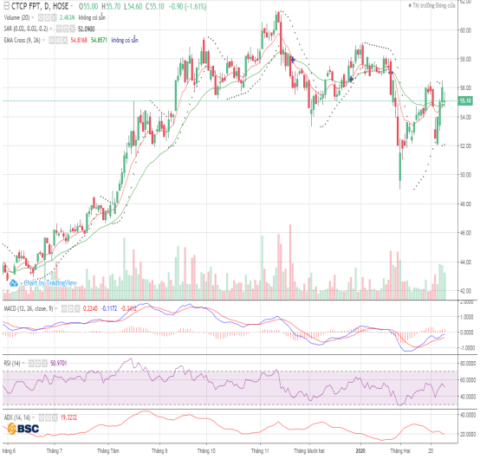Click the 2020 label on the time axis
Screen dimensions: 480x459
coord(360,450)
